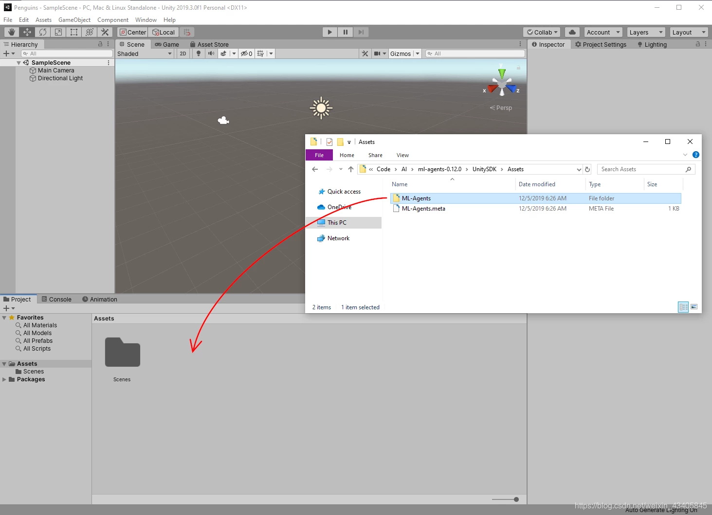Click New folder icon in Explorer title bar
712x515 pixels.
[x=340, y=142]
